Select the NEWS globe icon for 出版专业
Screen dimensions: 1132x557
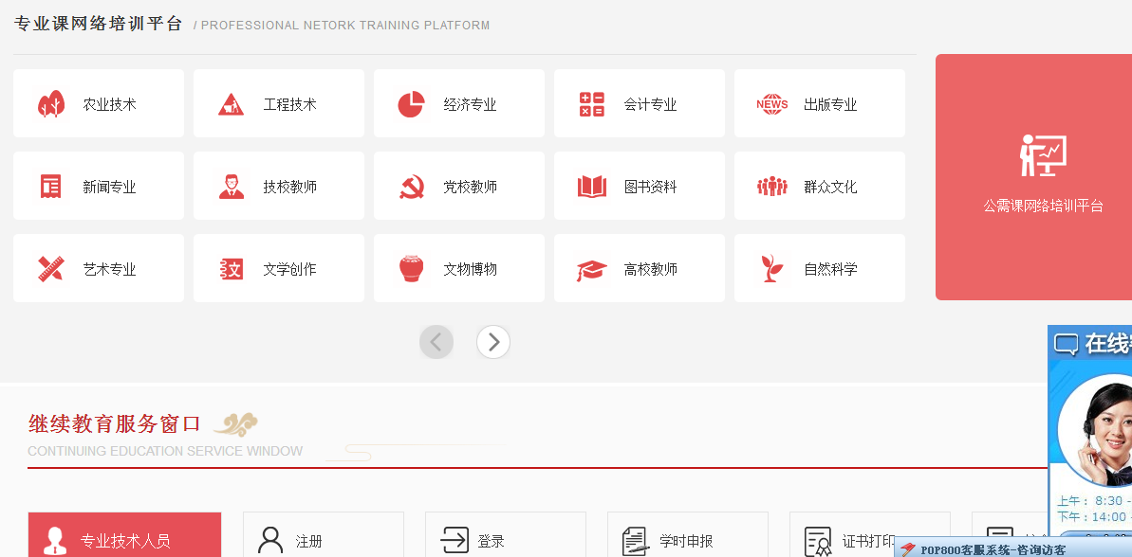point(772,104)
